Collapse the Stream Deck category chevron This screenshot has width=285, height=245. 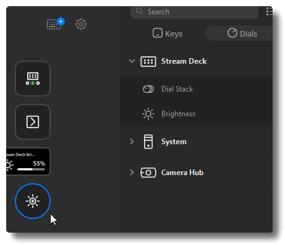[x=132, y=61]
